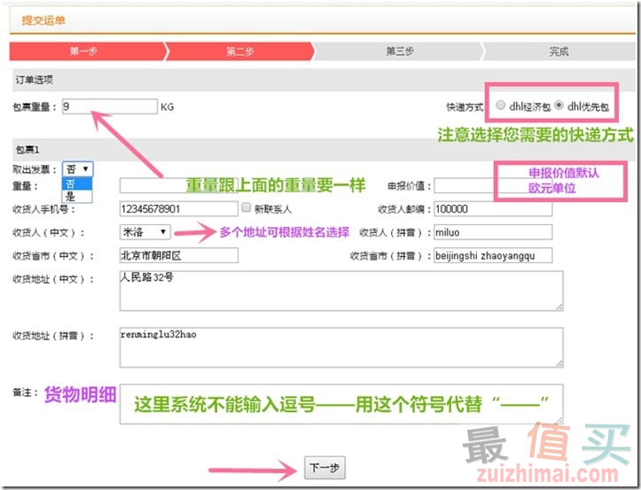Click the 备注 text area

[341, 404]
